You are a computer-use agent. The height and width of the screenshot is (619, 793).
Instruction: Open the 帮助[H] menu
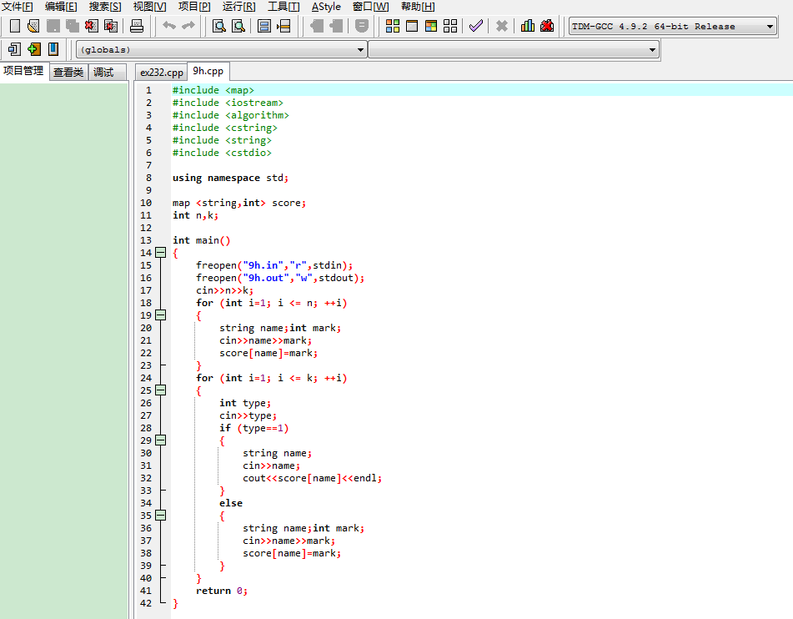(418, 7)
